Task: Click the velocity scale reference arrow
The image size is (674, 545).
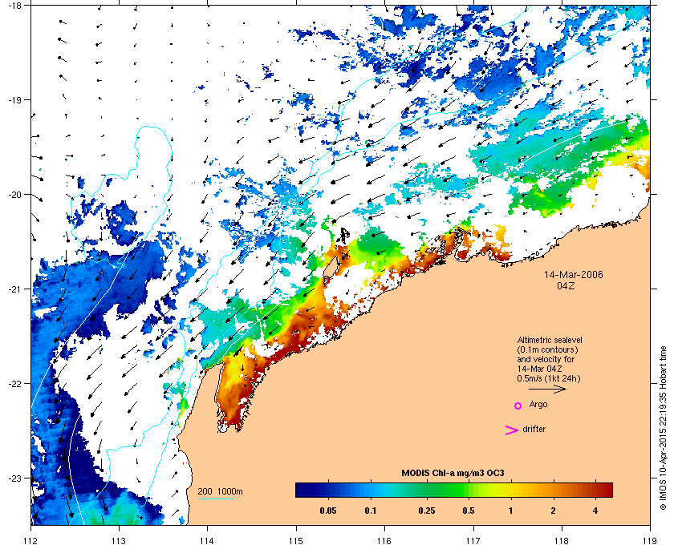Action: (547, 390)
